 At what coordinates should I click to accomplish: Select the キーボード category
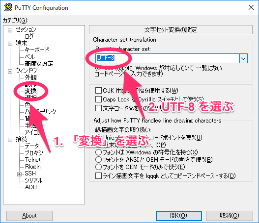coord(37,50)
